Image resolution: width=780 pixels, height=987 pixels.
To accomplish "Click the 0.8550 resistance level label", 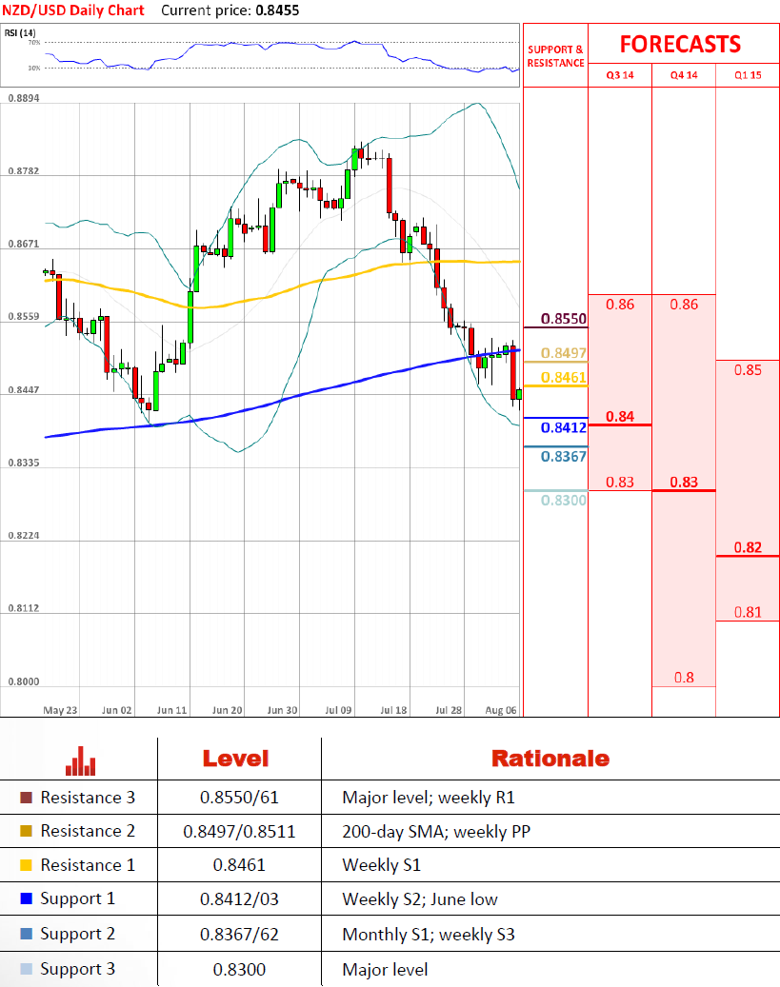I will pos(564,319).
